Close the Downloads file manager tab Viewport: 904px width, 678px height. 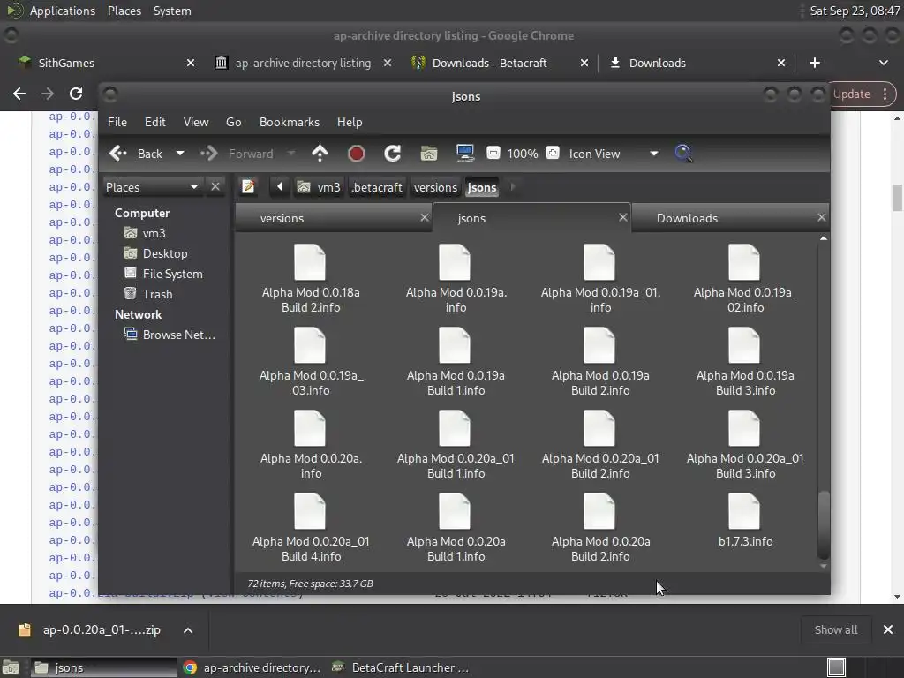click(822, 217)
